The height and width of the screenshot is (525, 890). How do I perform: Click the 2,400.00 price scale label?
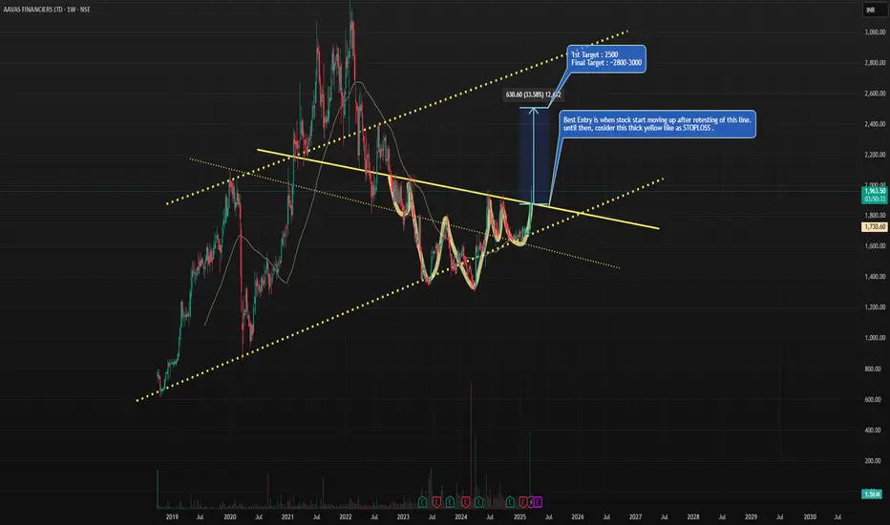tap(875, 124)
